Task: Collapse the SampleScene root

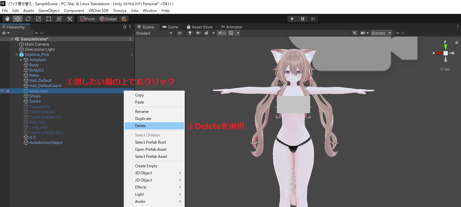Action: tap(12, 39)
